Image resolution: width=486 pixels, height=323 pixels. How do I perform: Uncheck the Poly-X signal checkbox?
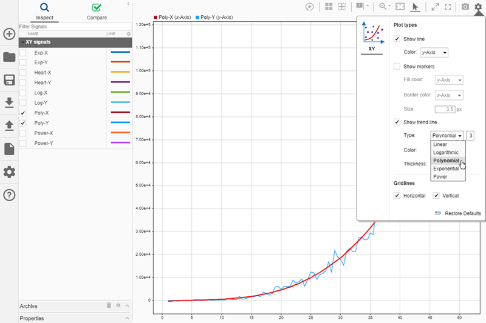click(x=22, y=113)
